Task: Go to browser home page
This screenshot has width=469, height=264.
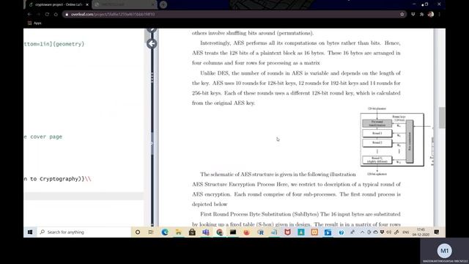Action: click(x=56, y=14)
